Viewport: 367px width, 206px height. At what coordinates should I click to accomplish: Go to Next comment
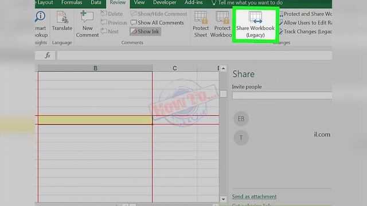[x=110, y=31]
